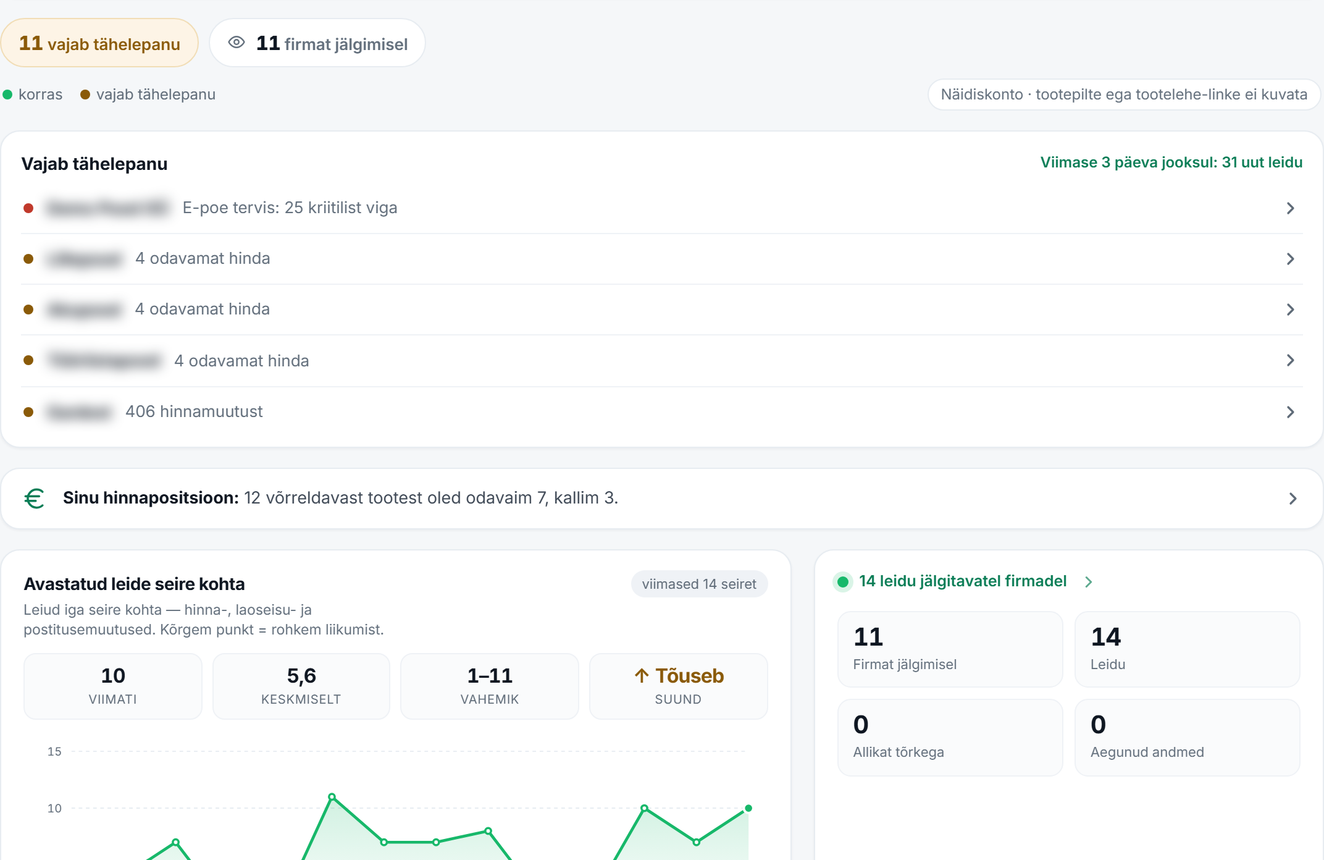Click the upward arrow beside Tõuseb
Image resolution: width=1324 pixels, height=860 pixels.
[x=642, y=675]
